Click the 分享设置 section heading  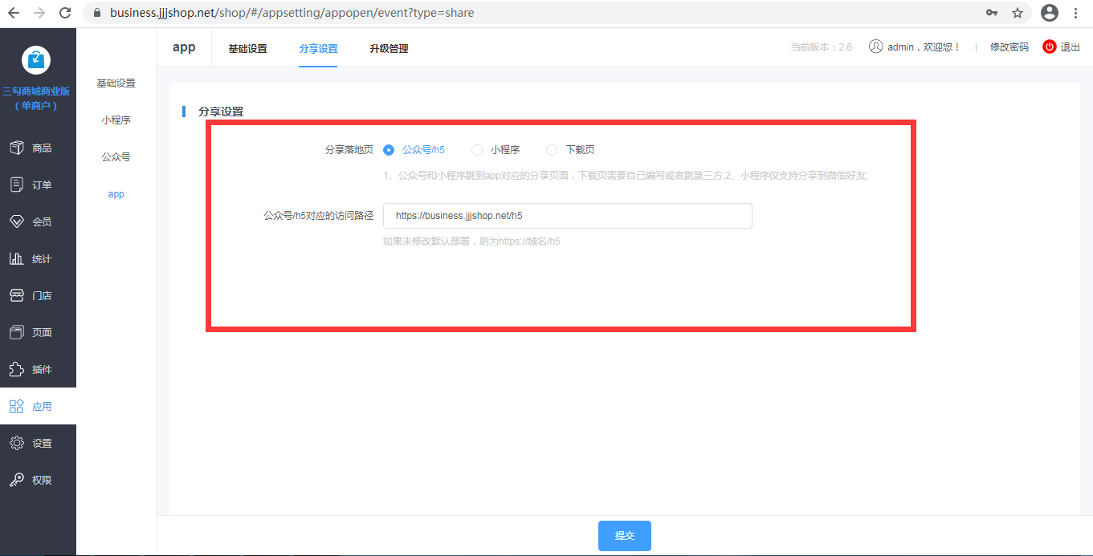click(221, 112)
